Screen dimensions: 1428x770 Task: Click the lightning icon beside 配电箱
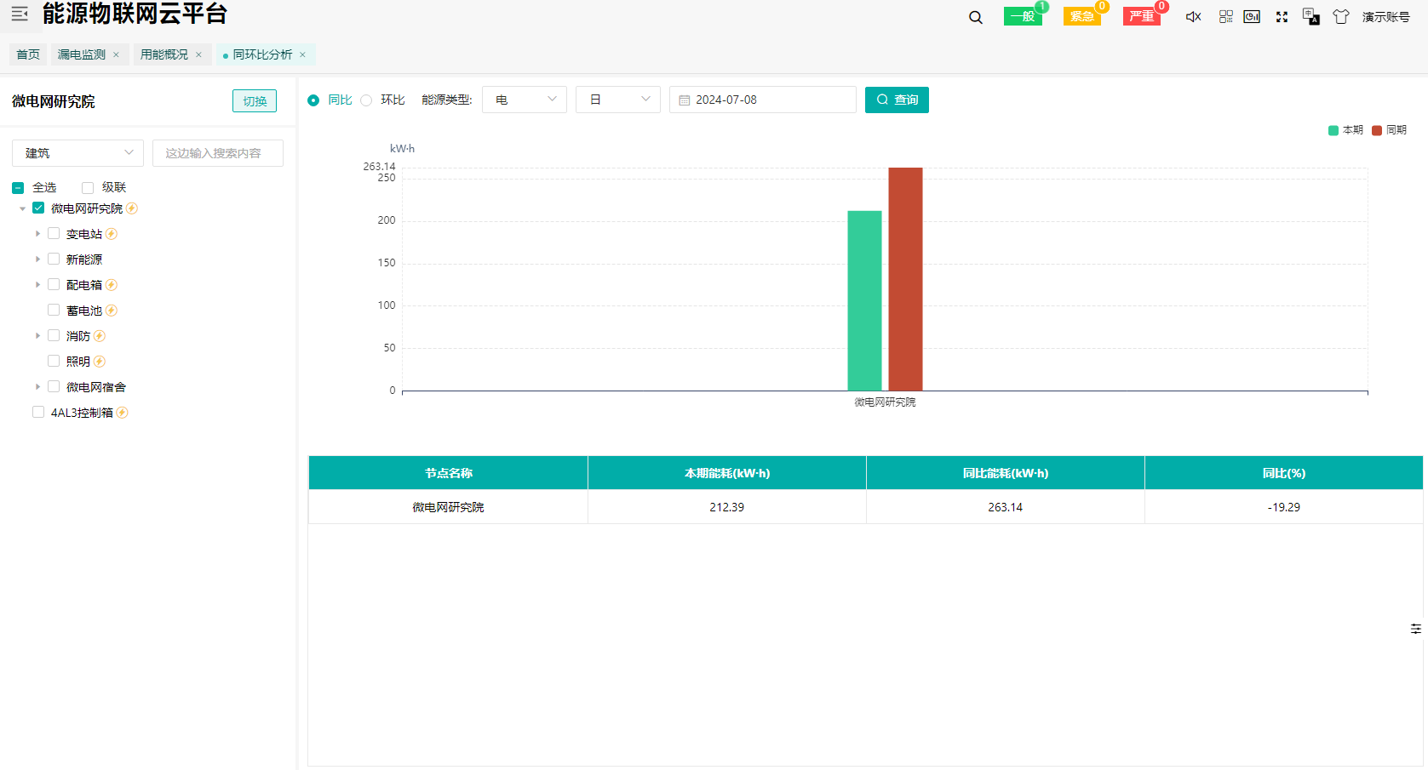(112, 285)
